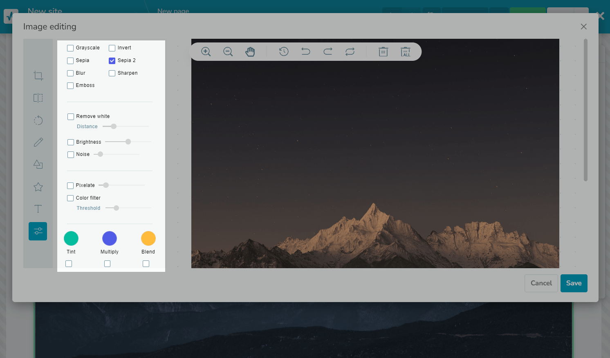Click the Brightness slider handle

coord(128,142)
